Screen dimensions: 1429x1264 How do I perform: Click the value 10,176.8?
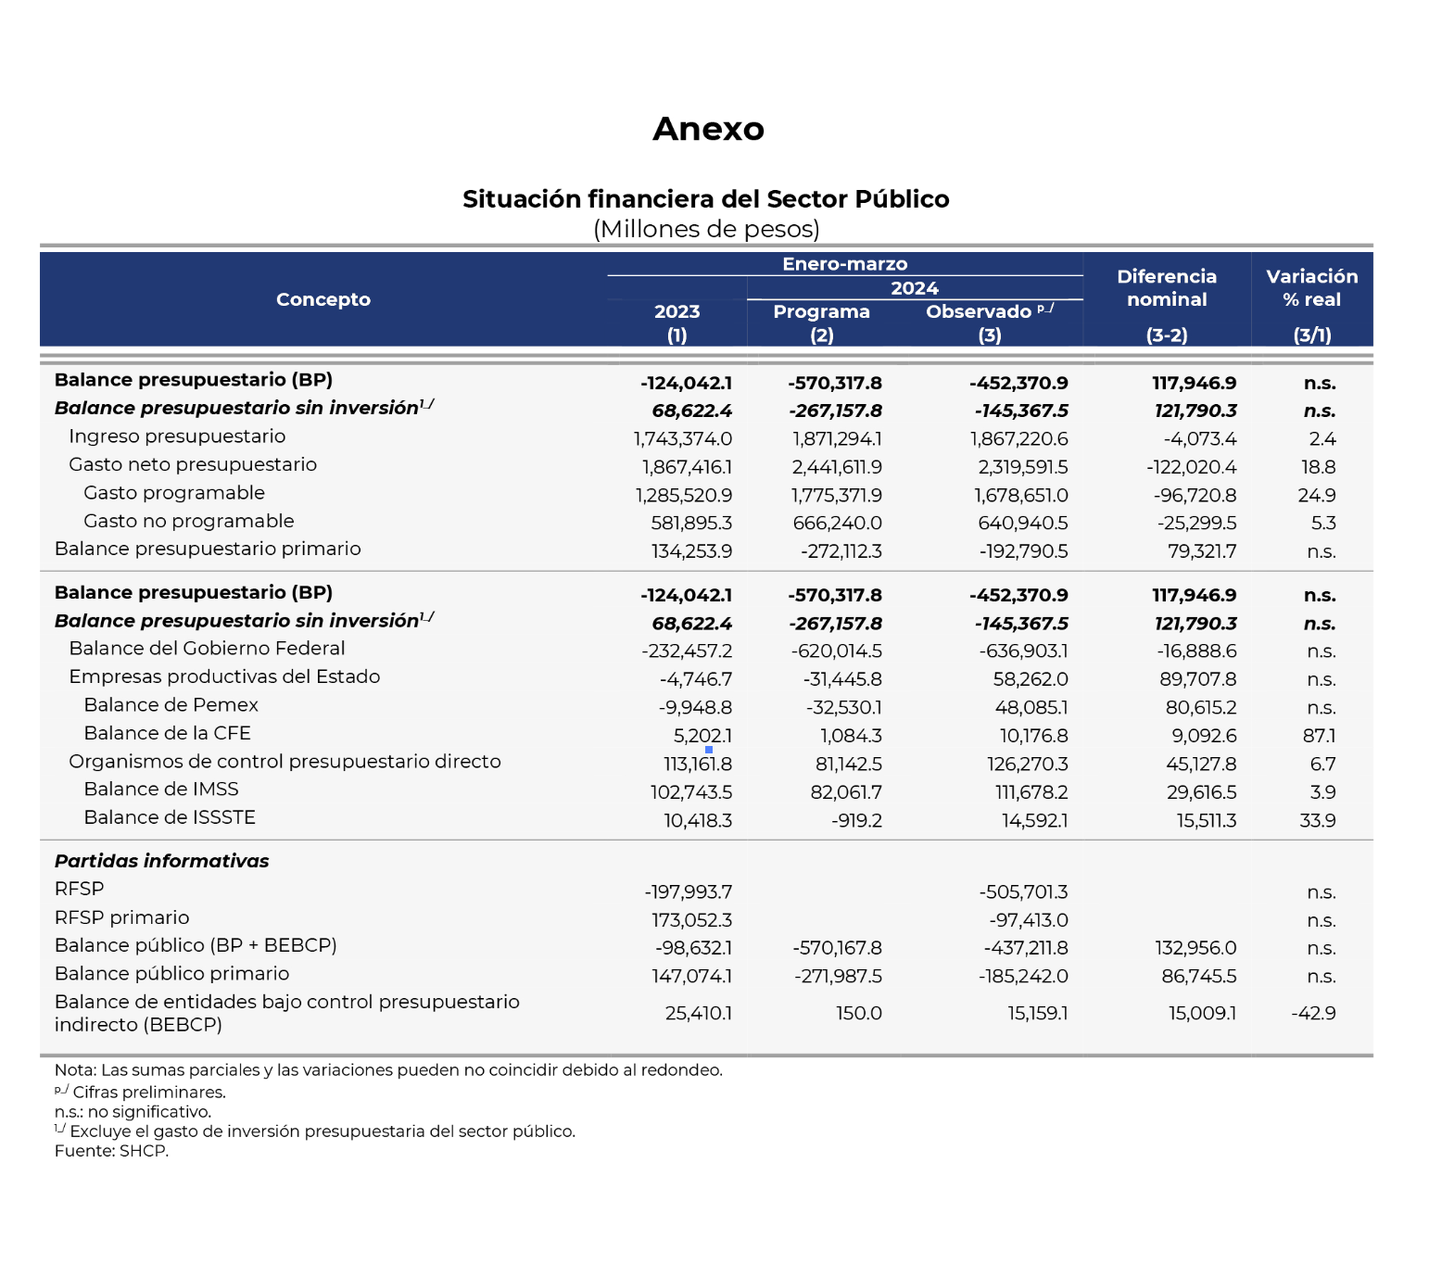coord(1033,736)
